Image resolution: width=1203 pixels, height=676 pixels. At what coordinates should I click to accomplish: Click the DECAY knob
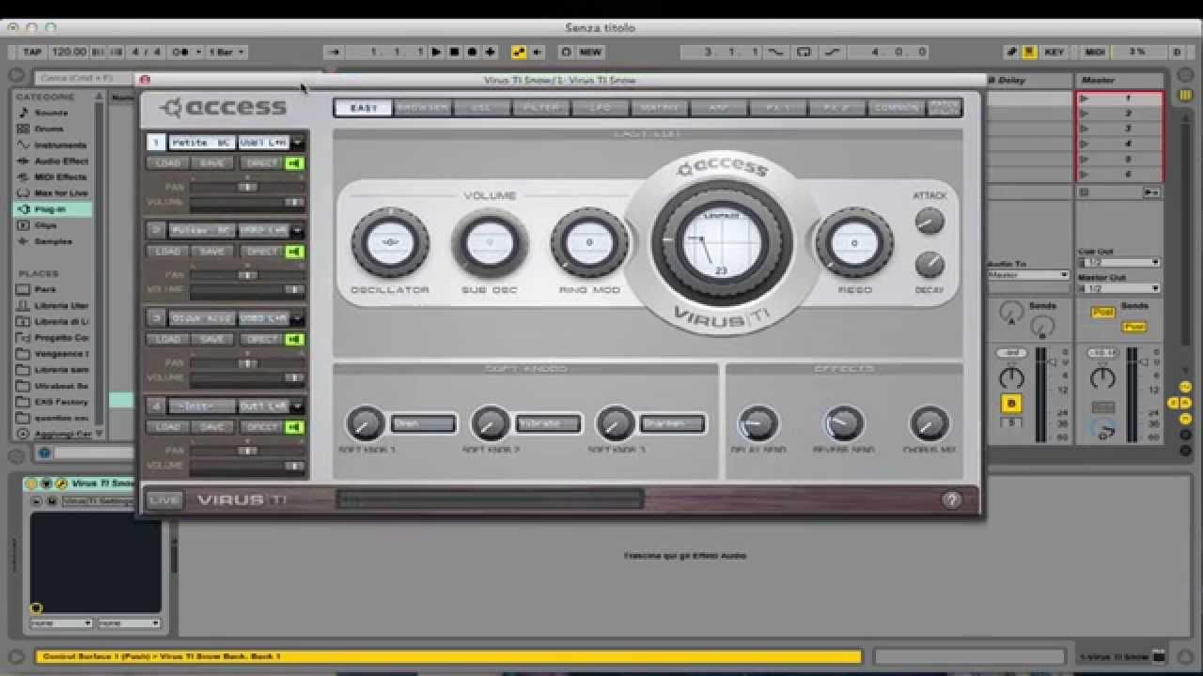tap(930, 264)
